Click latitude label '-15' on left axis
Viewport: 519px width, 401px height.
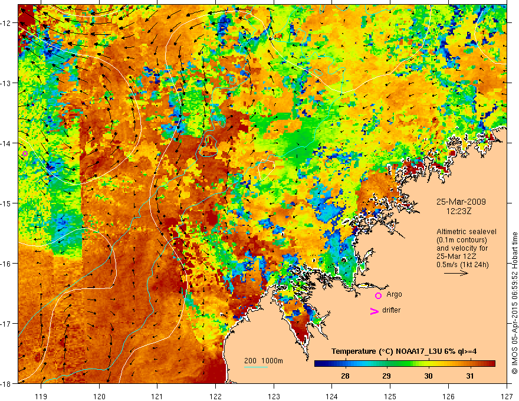[x=6, y=203]
